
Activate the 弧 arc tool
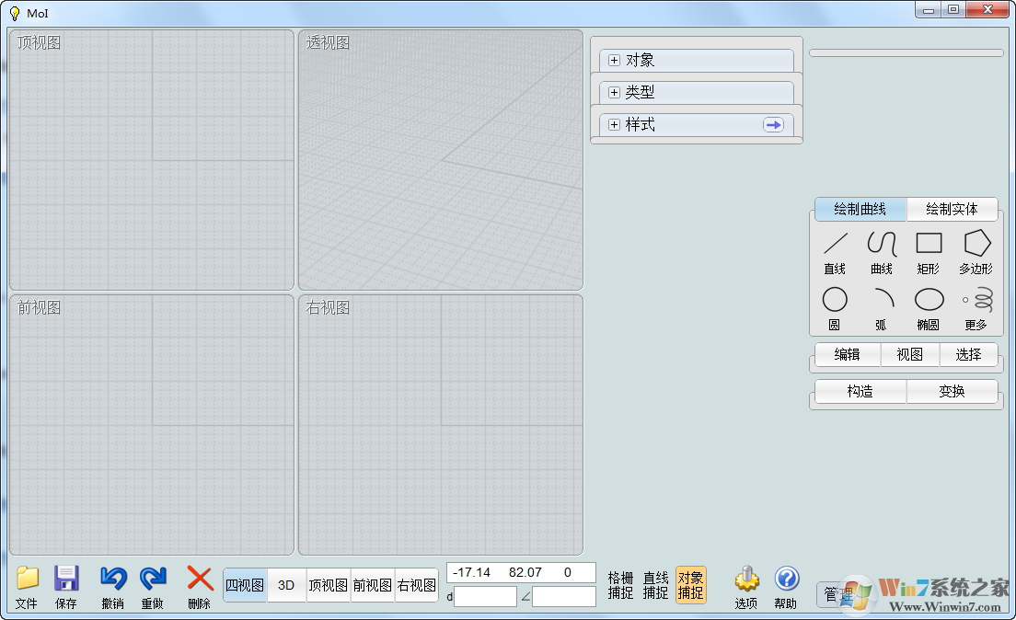tap(881, 305)
